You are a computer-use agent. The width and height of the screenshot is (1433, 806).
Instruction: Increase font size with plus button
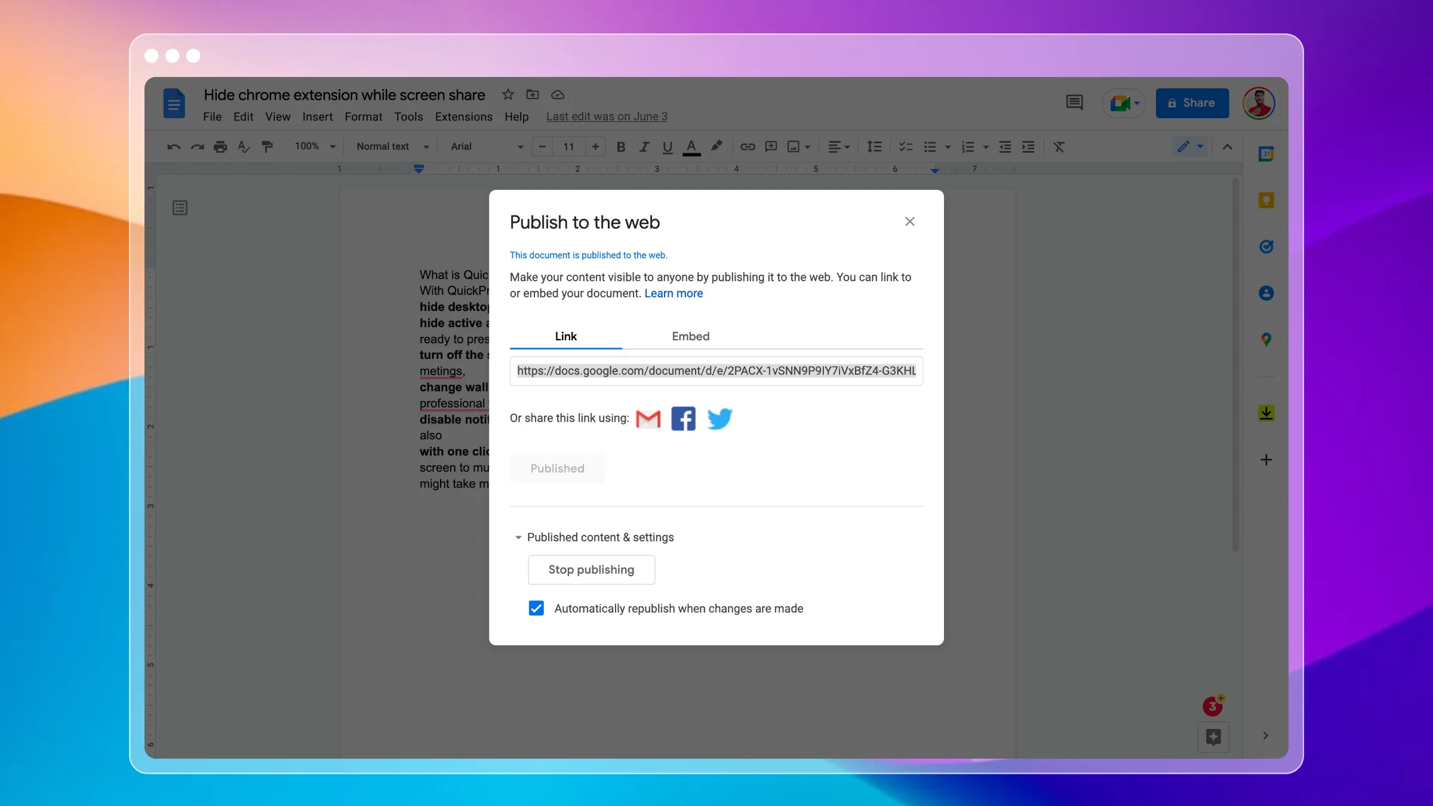(x=595, y=146)
